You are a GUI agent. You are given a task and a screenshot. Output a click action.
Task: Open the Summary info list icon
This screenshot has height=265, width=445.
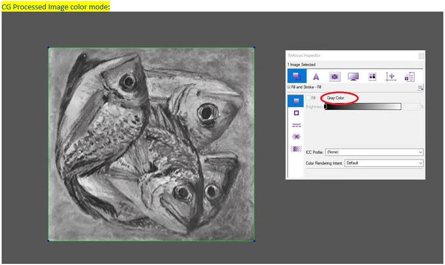tap(410, 77)
